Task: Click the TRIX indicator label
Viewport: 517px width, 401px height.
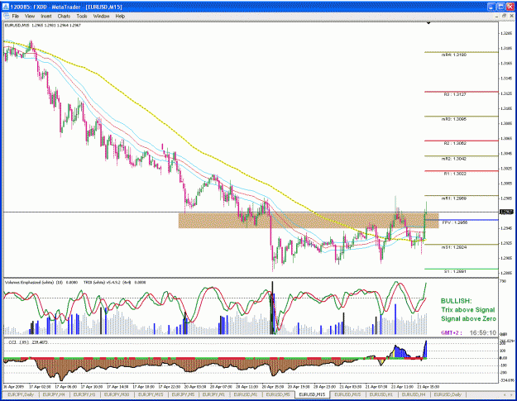Action: (114, 283)
